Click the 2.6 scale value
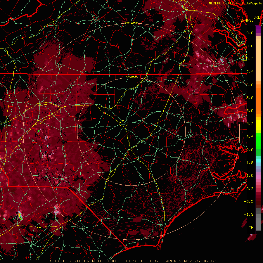263x263 pixels. [250, 150]
